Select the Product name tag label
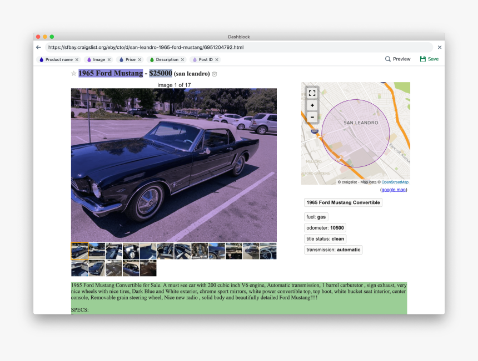Screen dimensions: 478x361 pos(59,59)
